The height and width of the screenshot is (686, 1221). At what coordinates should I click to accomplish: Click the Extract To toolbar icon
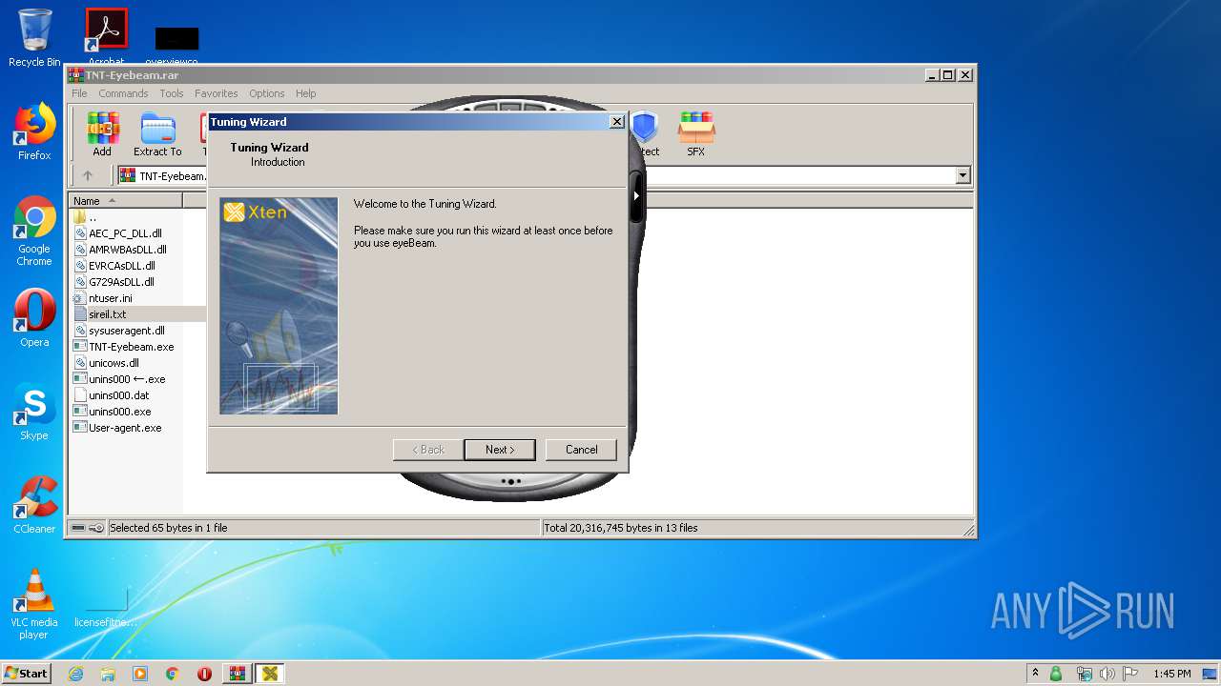[157, 134]
